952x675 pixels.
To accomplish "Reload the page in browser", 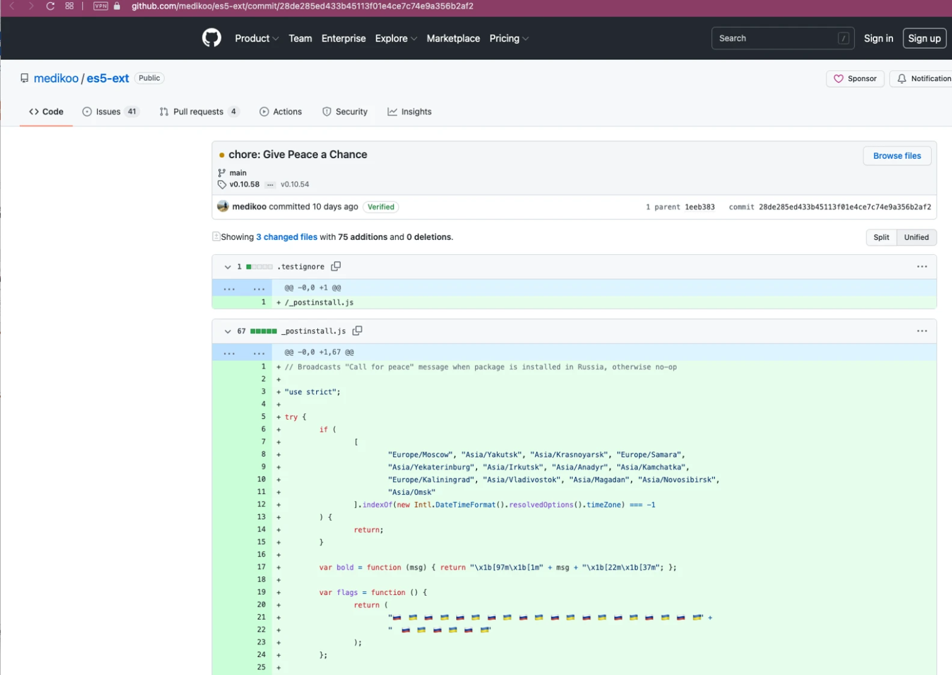I will tap(50, 6).
